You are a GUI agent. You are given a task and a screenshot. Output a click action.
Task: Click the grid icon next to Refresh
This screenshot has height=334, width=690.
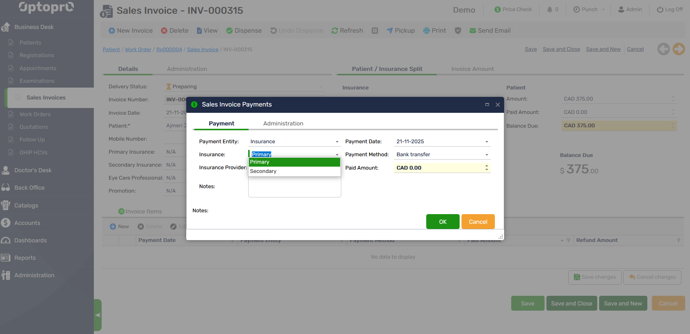click(375, 31)
